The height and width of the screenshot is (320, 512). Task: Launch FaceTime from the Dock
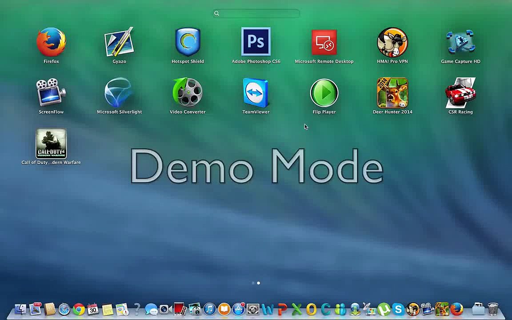coord(165,309)
